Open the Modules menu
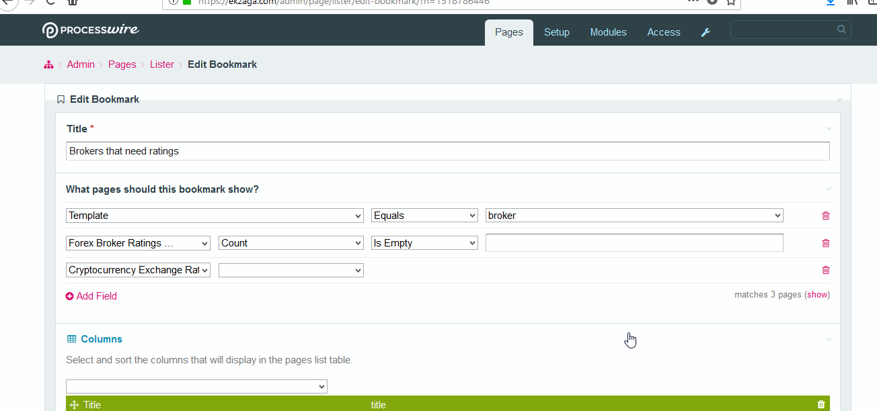877x411 pixels. [609, 32]
